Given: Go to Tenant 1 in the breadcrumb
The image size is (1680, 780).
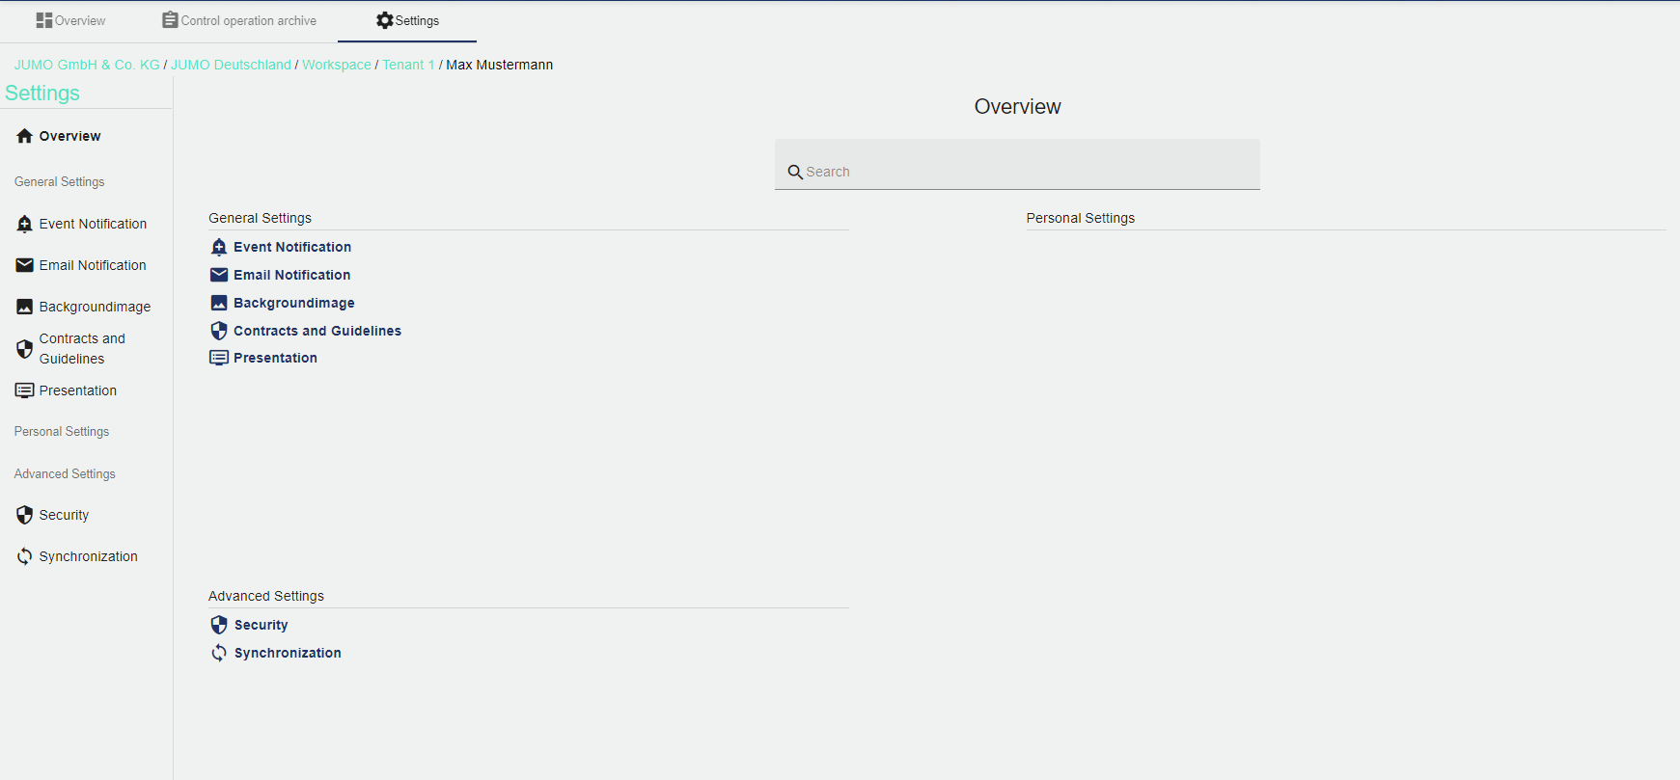Looking at the screenshot, I should click(408, 65).
